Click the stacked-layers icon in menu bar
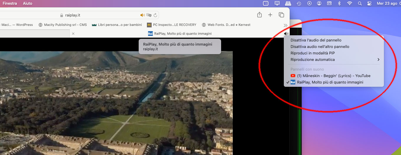The image size is (401, 155). tap(288, 3)
